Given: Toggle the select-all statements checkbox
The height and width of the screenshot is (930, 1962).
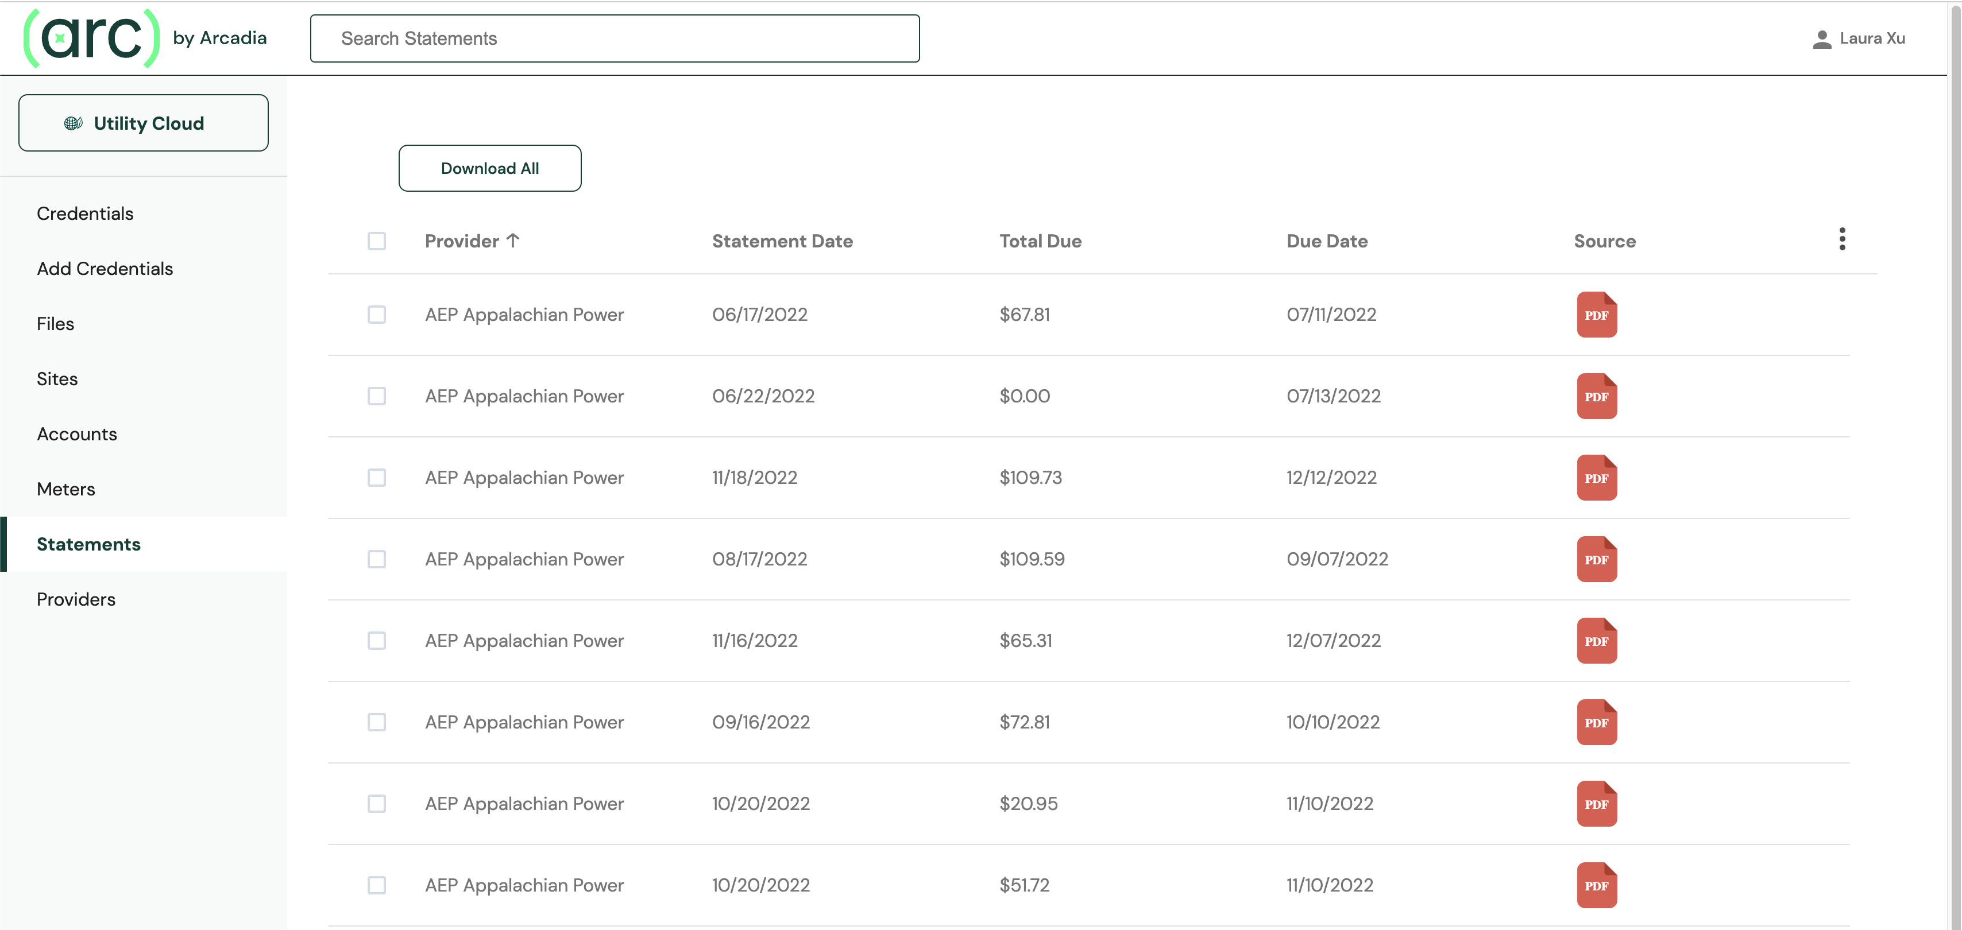Looking at the screenshot, I should pos(376,241).
